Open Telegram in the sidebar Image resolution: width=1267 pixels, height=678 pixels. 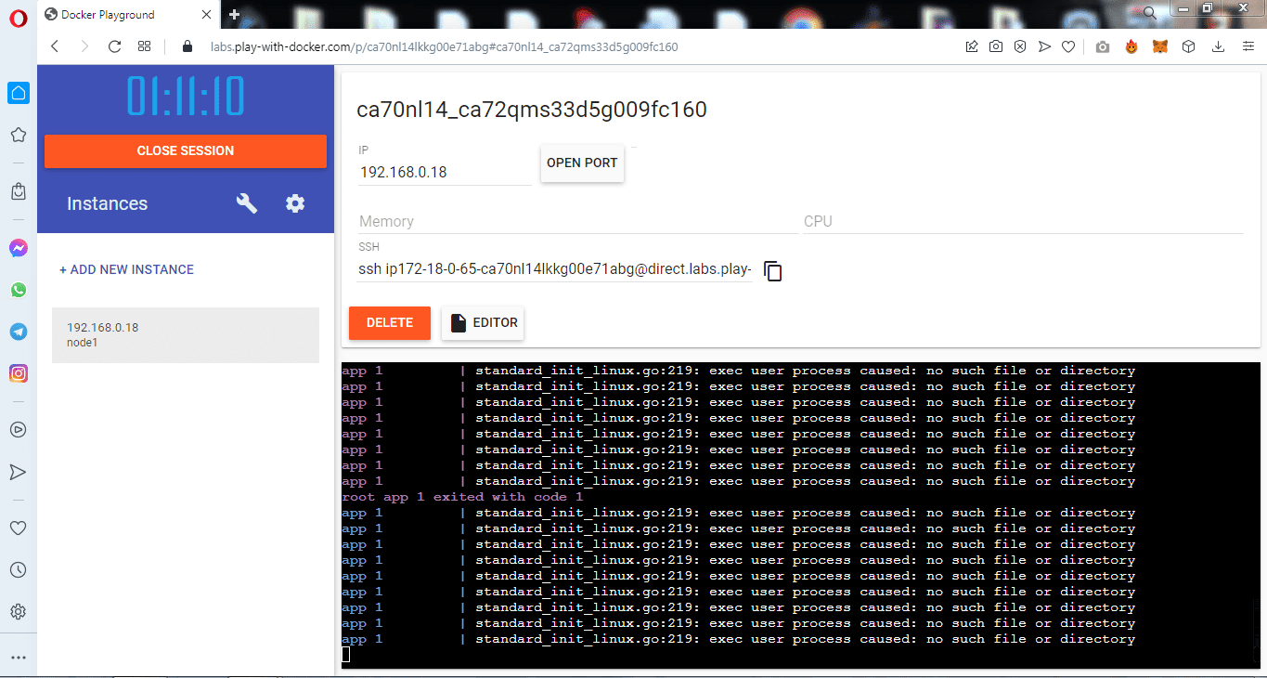pyautogui.click(x=18, y=332)
